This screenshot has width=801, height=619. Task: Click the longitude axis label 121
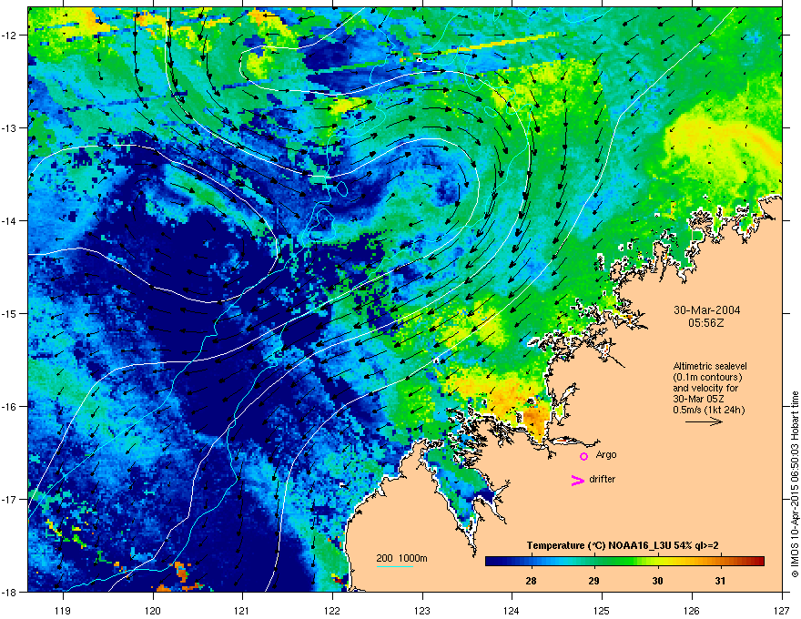[x=243, y=610]
